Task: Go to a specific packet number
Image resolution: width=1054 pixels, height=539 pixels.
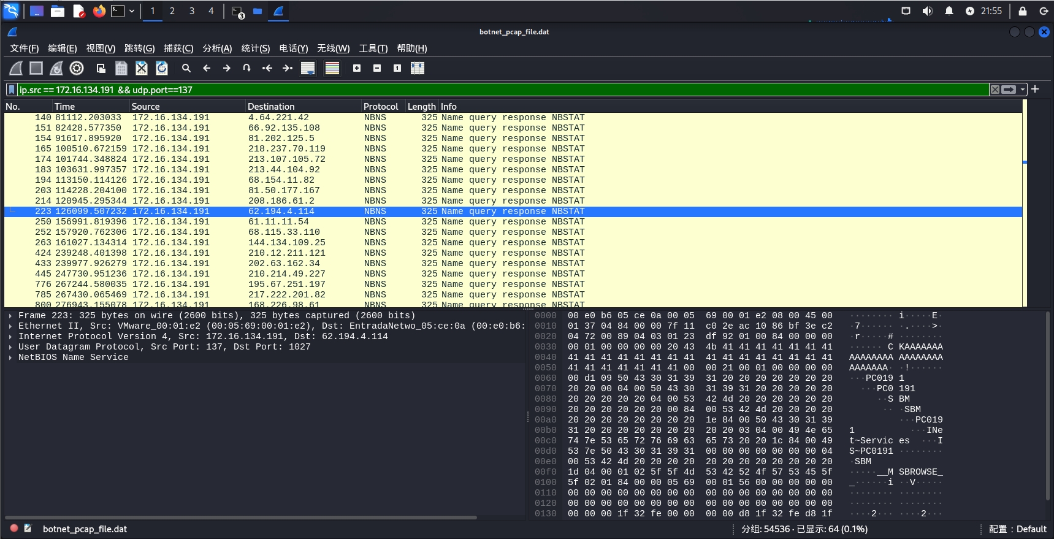Action: click(247, 68)
